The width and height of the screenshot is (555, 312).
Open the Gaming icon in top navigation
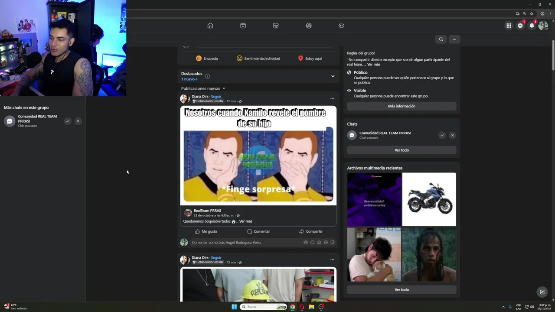point(341,26)
